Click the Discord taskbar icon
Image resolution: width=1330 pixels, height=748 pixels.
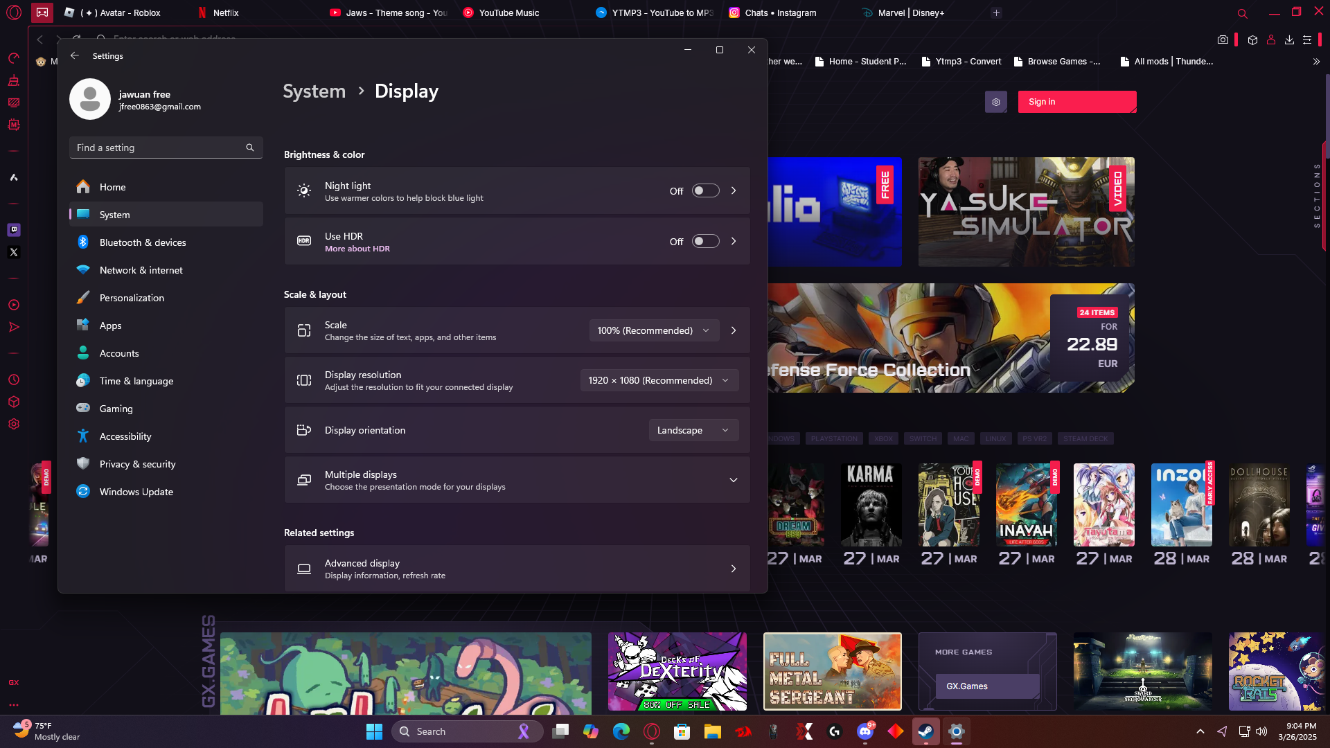coord(865,731)
